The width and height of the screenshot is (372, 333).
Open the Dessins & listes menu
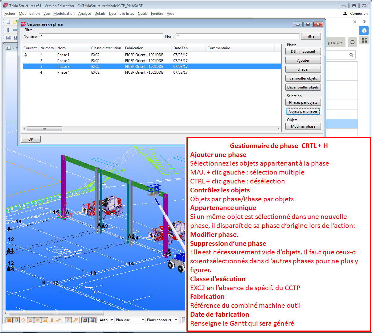tap(121, 14)
